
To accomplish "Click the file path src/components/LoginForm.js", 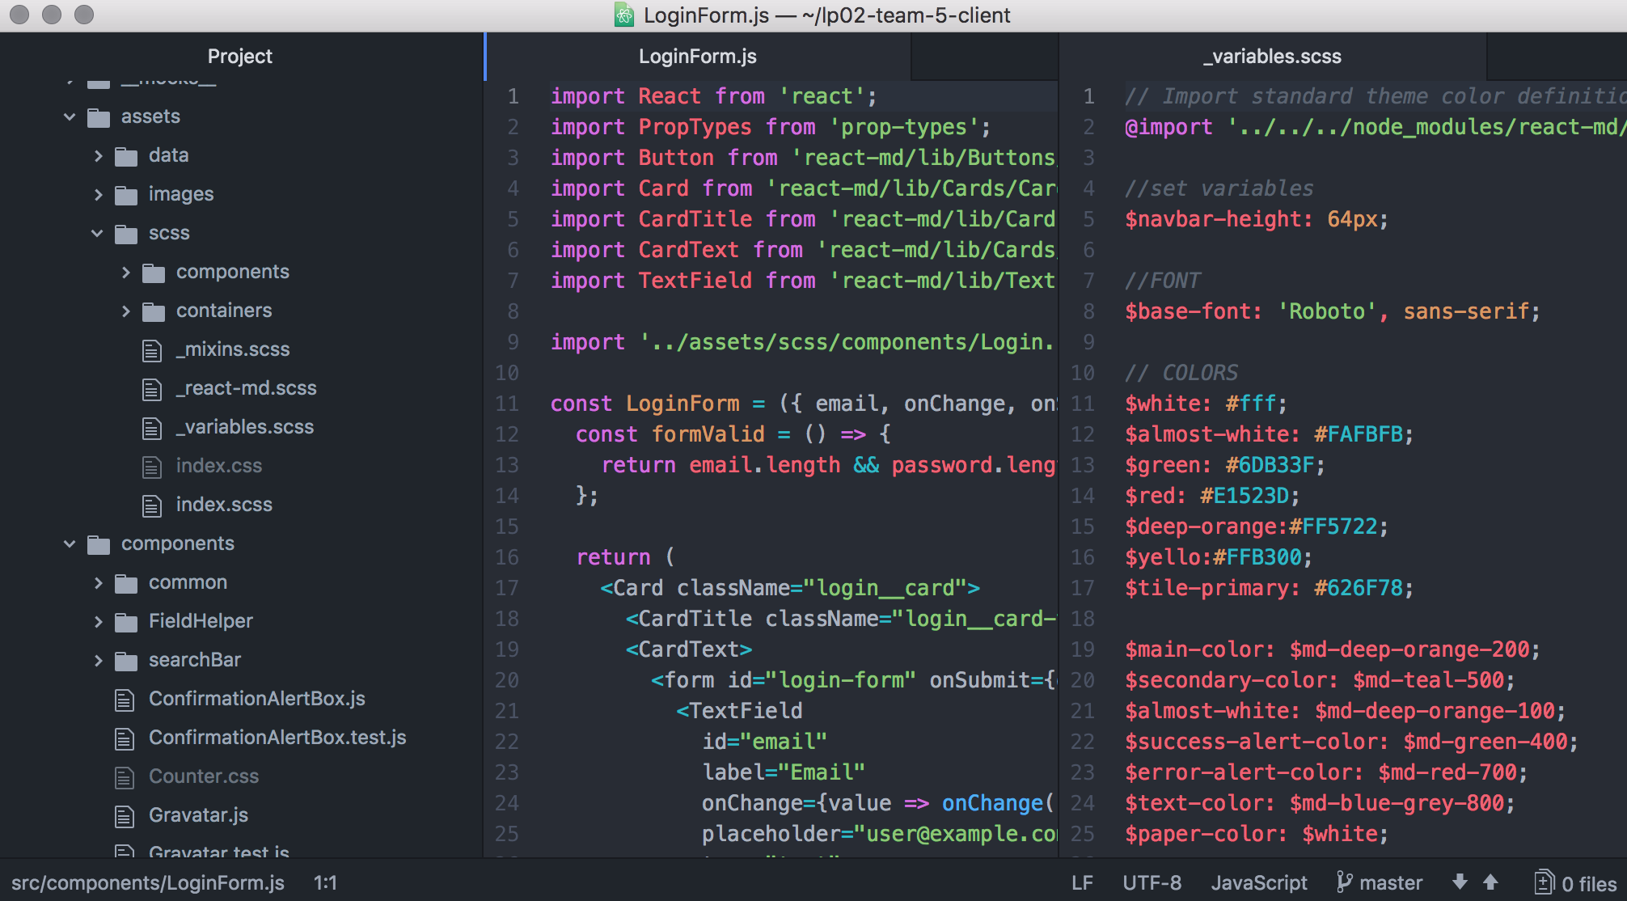I will pos(148,883).
